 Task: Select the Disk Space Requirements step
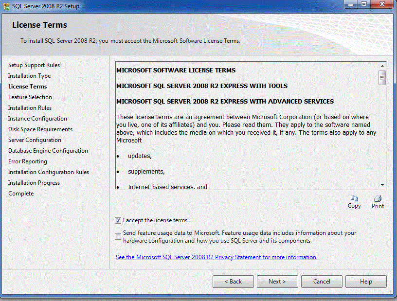pos(40,129)
